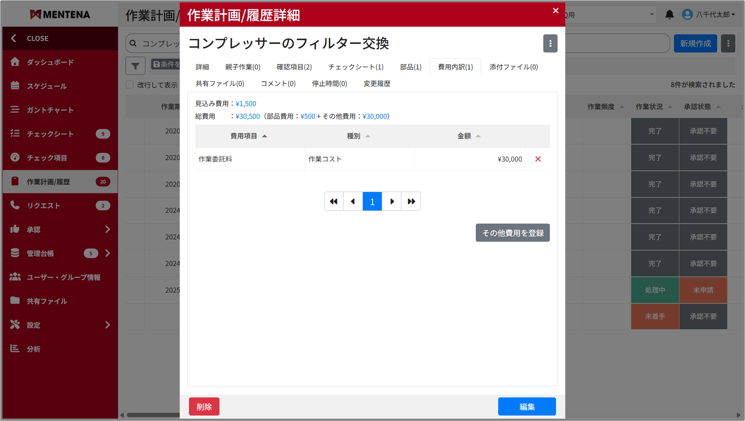745x421 pixels.
Task: Switch to the 部品(1) tab
Action: [x=410, y=67]
